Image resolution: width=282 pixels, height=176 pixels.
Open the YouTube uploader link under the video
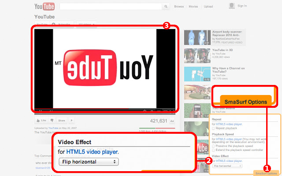pyautogui.click(x=53, y=128)
